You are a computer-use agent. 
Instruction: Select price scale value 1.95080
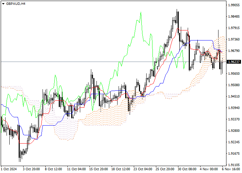pyautogui.click(x=234, y=85)
